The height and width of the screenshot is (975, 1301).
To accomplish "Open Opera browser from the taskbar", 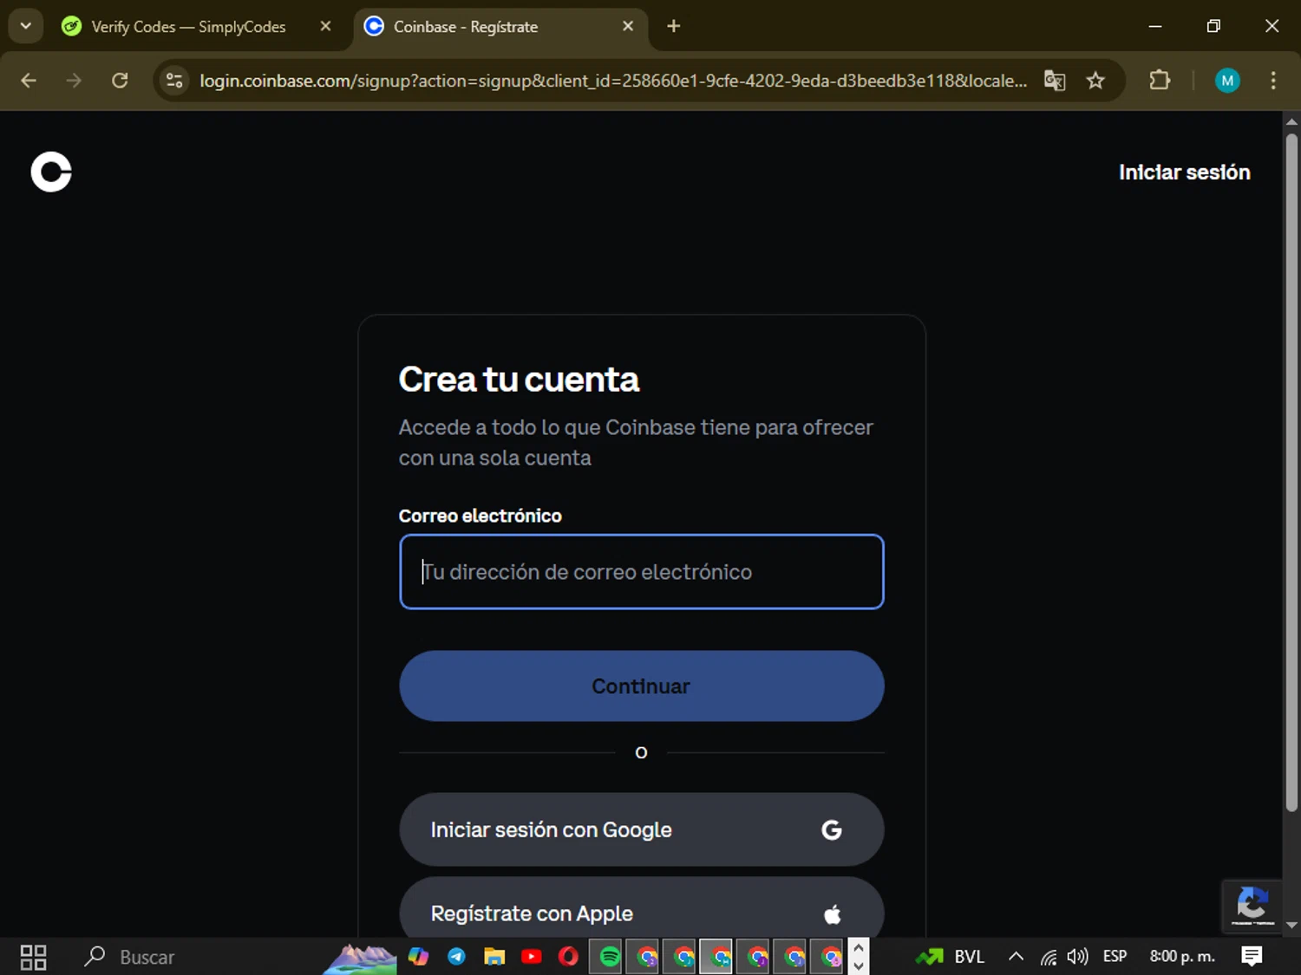I will coord(569,957).
